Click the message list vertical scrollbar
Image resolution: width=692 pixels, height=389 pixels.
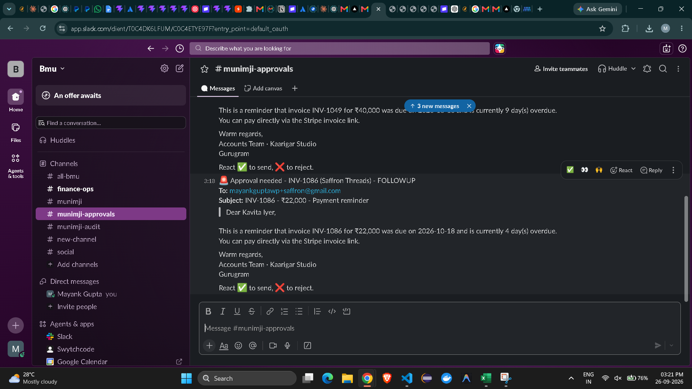click(x=686, y=249)
